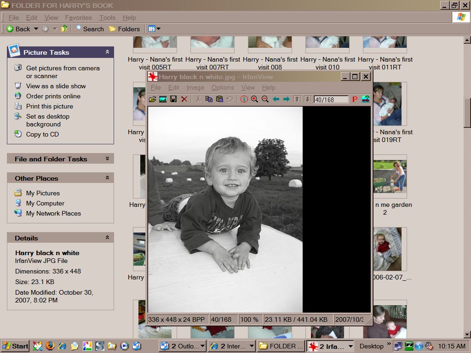Viewport: 471px width, 353px height.
Task: Open the Favorites menu in Explorer
Action: click(x=78, y=17)
